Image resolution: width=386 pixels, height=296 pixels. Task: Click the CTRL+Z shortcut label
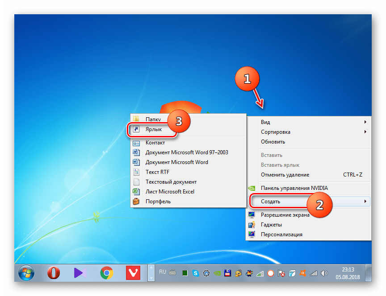tap(352, 175)
